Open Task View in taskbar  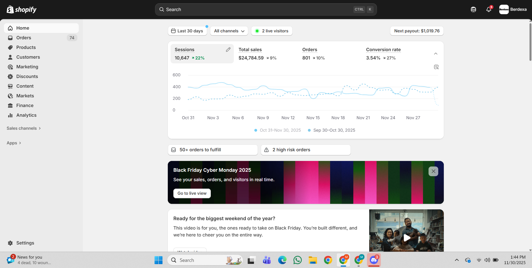pos(251,260)
